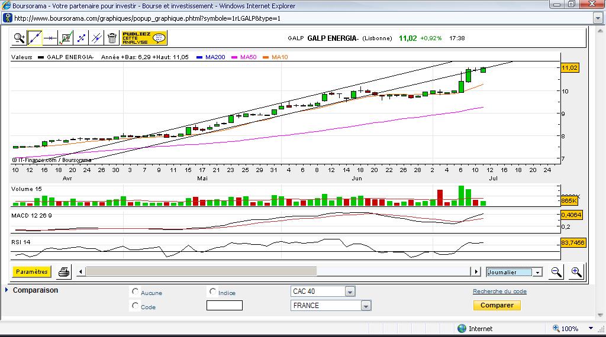The height and width of the screenshot is (337, 606).
Task: Select the move line points tool
Action: 81,38
